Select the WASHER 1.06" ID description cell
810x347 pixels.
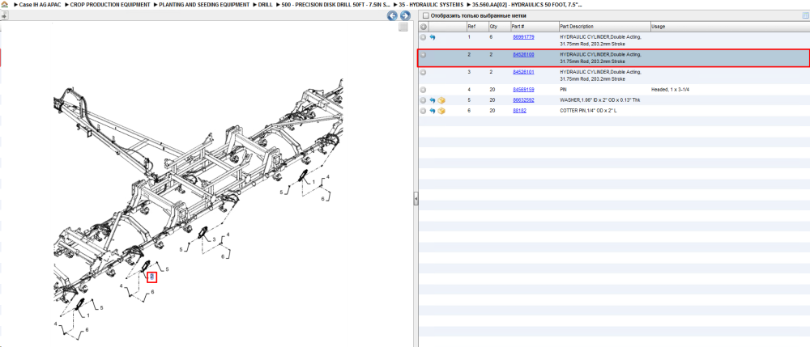click(x=599, y=100)
